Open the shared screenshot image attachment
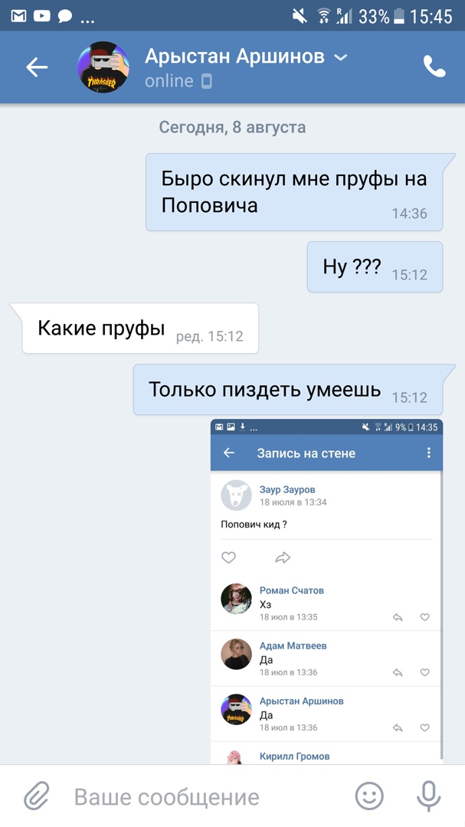Screen dimensions: 465x827 326,592
